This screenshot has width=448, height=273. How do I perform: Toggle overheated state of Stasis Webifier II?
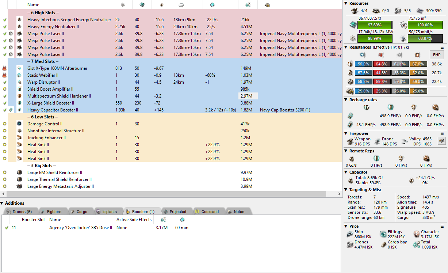[5, 75]
